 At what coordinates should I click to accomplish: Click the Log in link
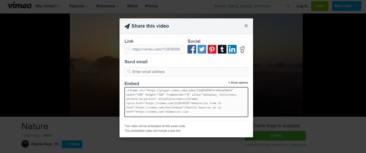[x=302, y=6]
